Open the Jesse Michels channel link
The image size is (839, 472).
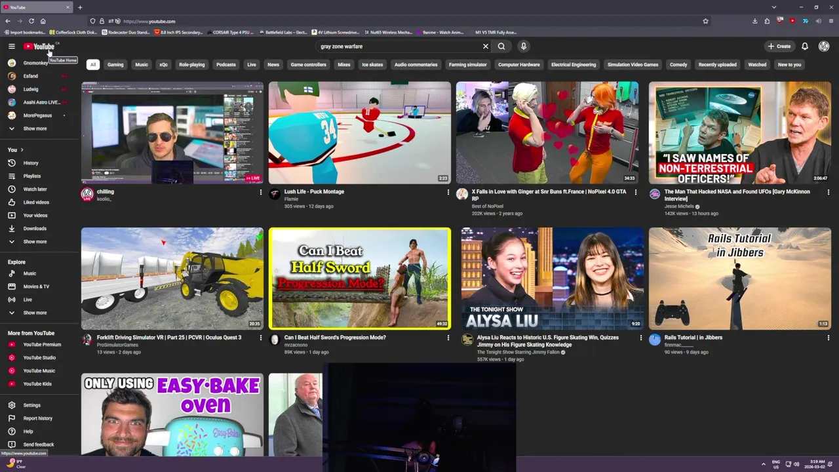click(x=679, y=206)
